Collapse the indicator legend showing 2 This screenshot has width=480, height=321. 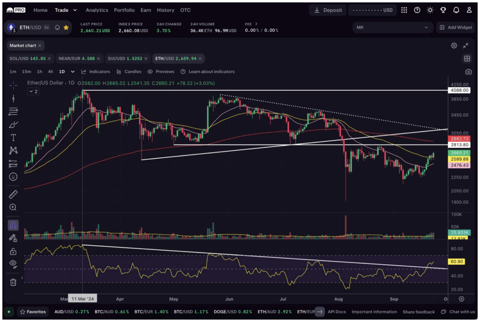pos(33,91)
